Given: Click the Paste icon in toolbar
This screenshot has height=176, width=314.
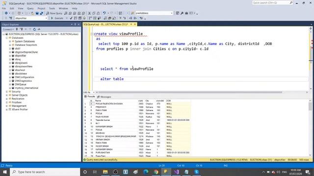Looking at the screenshot, I should click(98, 13).
